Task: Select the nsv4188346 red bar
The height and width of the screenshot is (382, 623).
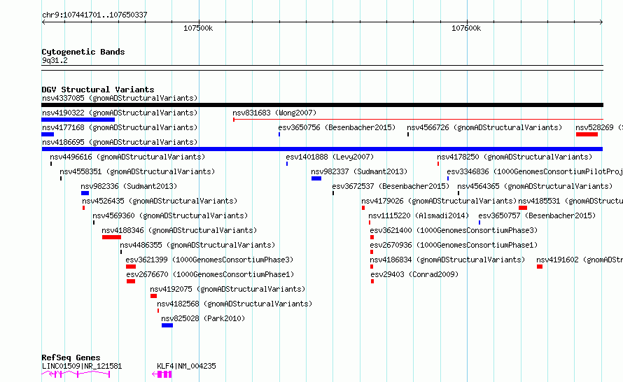Action: click(x=111, y=237)
